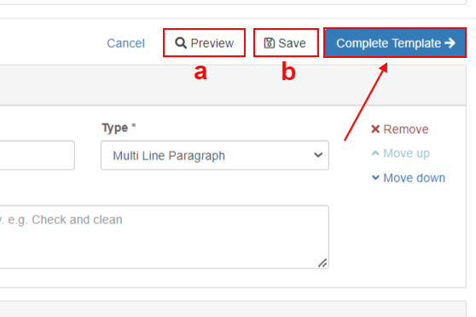
Task: Click the Complete Template button
Action: coord(395,43)
